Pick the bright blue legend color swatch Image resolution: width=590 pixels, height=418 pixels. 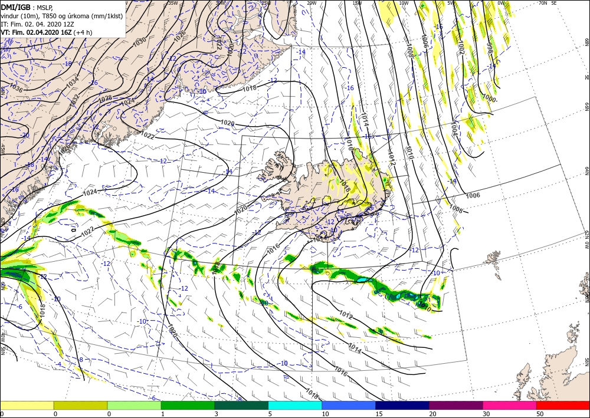point(349,405)
